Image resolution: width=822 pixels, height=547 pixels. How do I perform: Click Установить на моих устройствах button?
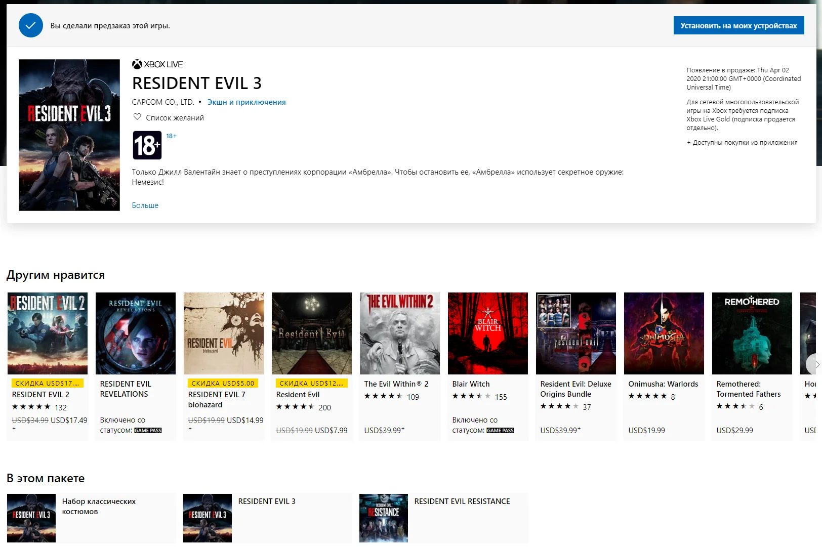pos(738,25)
